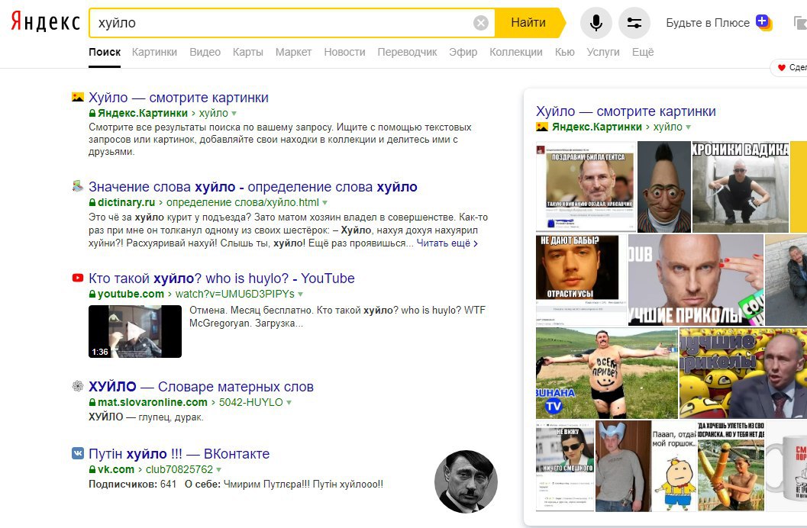
Task: Start voice search with the microphone icon
Action: [x=596, y=23]
